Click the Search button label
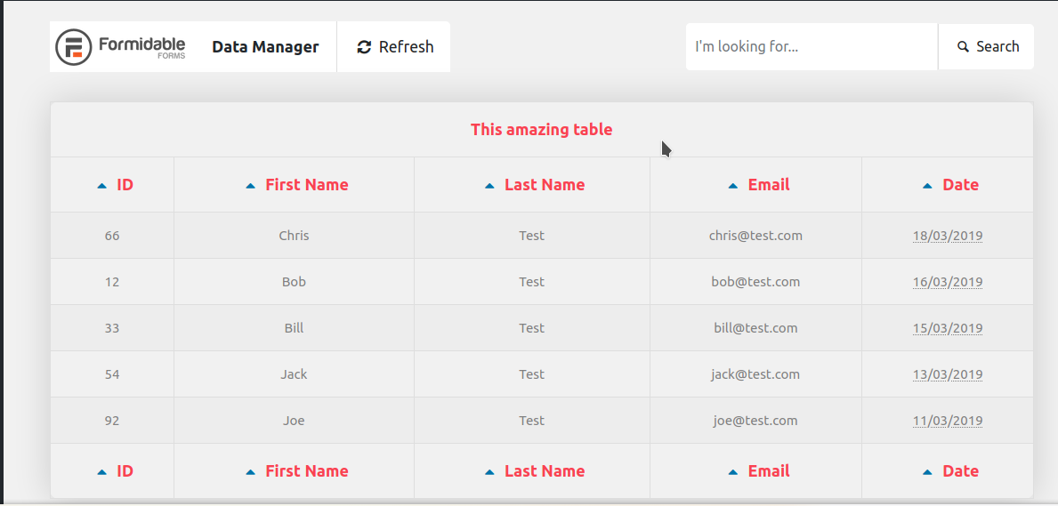The width and height of the screenshot is (1058, 506). pyautogui.click(x=997, y=46)
